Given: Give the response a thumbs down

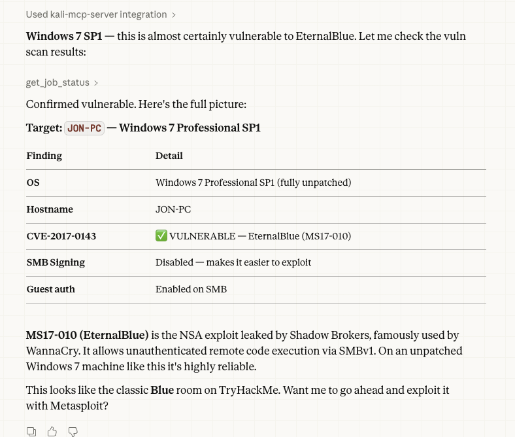Looking at the screenshot, I should 73,431.
